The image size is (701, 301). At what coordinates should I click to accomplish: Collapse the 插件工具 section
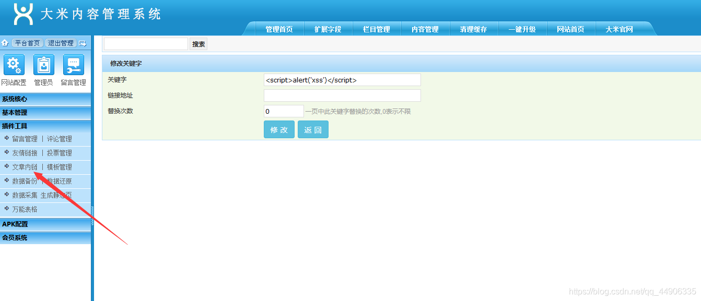pos(45,126)
